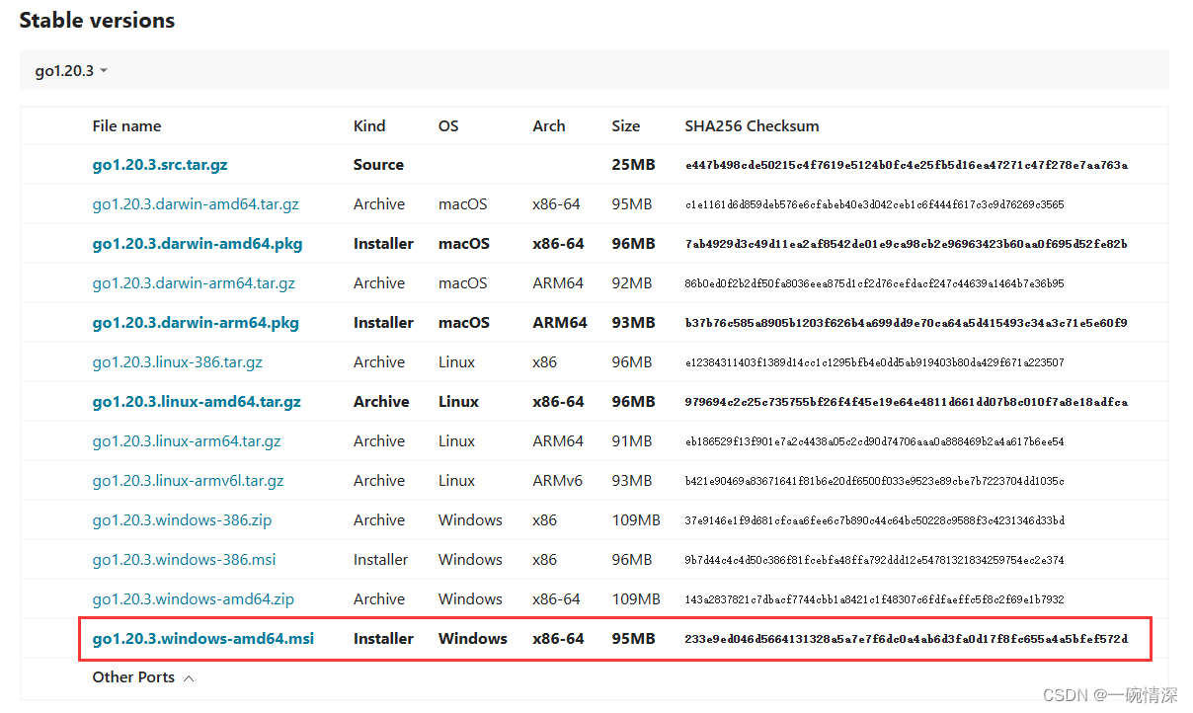The image size is (1193, 713).
Task: Select checksum of go1.20.3.src.tar.gz row
Action: pyautogui.click(x=906, y=165)
